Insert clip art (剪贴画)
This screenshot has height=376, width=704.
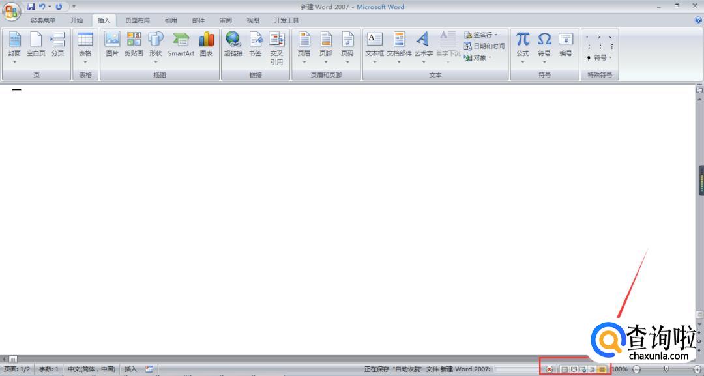tap(134, 45)
